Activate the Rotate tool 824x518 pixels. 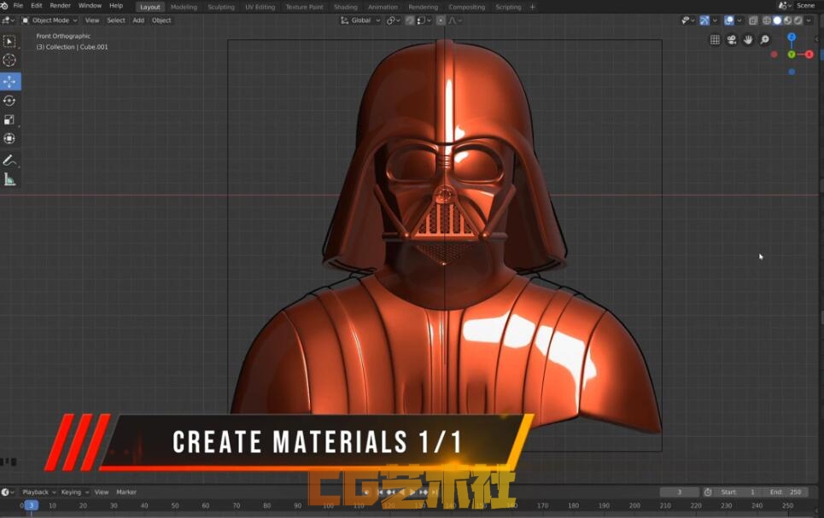9,101
